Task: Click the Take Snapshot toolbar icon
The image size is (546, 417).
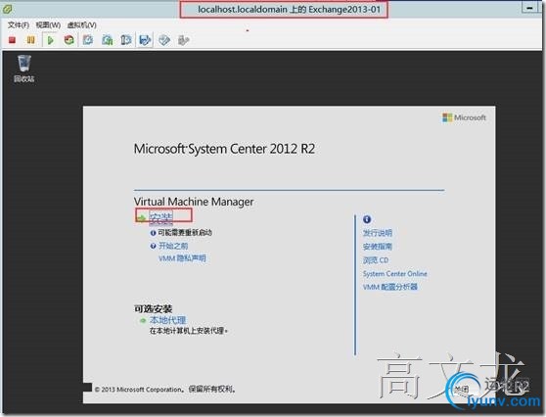Action: (x=88, y=40)
